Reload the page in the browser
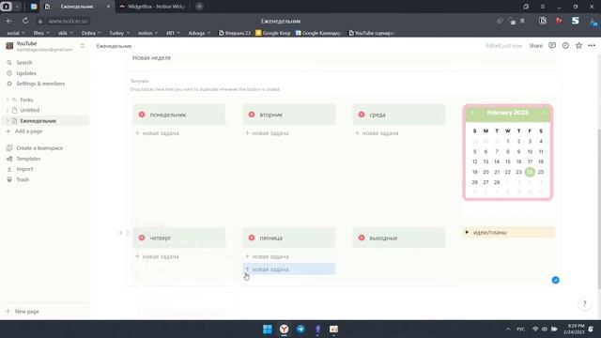601x338 pixels. click(25, 21)
